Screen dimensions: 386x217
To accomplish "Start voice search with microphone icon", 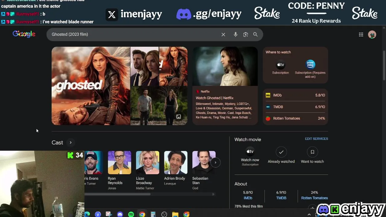I will click(236, 34).
